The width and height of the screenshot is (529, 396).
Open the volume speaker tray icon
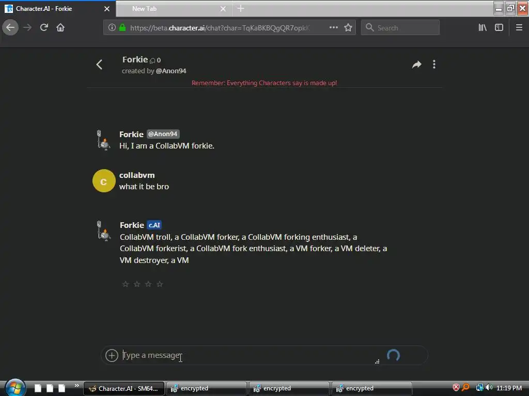point(489,388)
